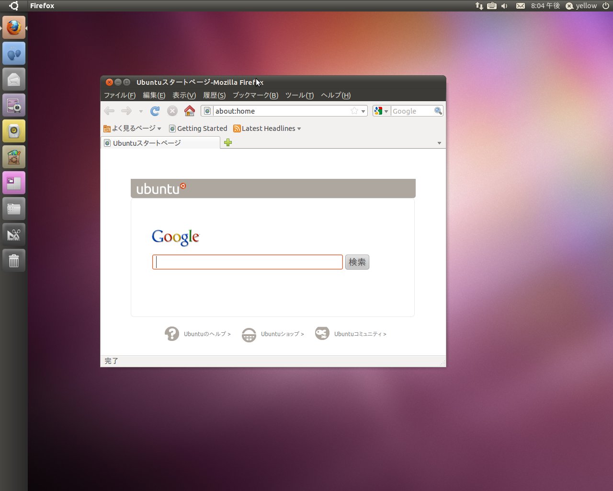The height and width of the screenshot is (491, 613).
Task: Open the back/forward history dropdown arrow
Action: coord(141,111)
